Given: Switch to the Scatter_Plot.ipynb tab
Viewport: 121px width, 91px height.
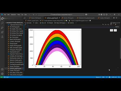Looking at the screenshot, I should tap(104, 18).
